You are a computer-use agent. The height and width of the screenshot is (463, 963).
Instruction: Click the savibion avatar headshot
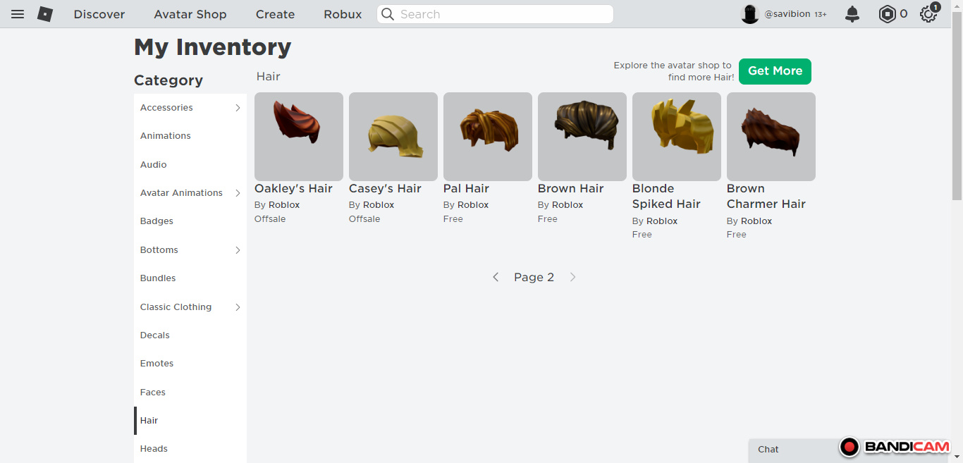click(x=749, y=14)
